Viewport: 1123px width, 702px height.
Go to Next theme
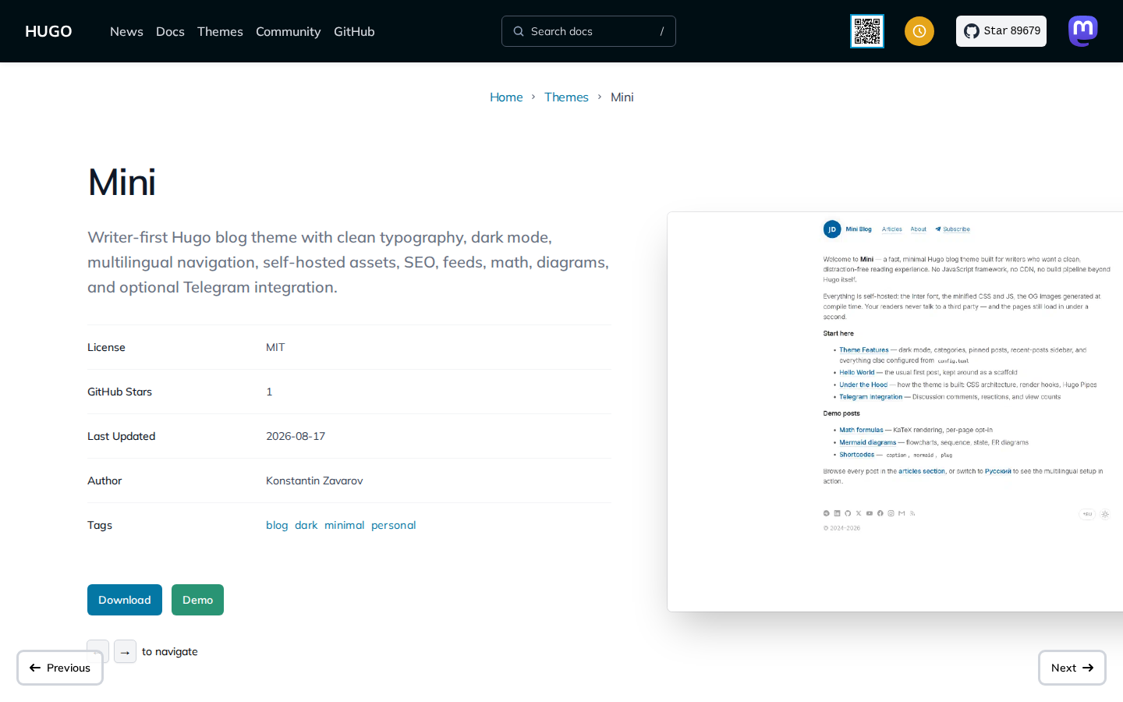click(1072, 668)
